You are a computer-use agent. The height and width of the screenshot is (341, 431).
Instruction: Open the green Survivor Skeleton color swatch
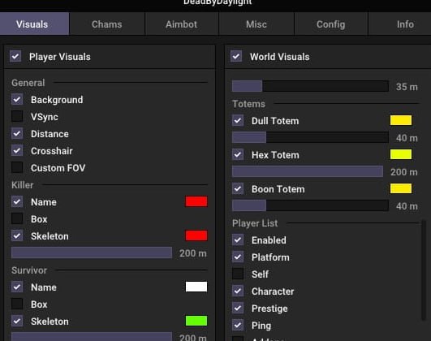[196, 321]
